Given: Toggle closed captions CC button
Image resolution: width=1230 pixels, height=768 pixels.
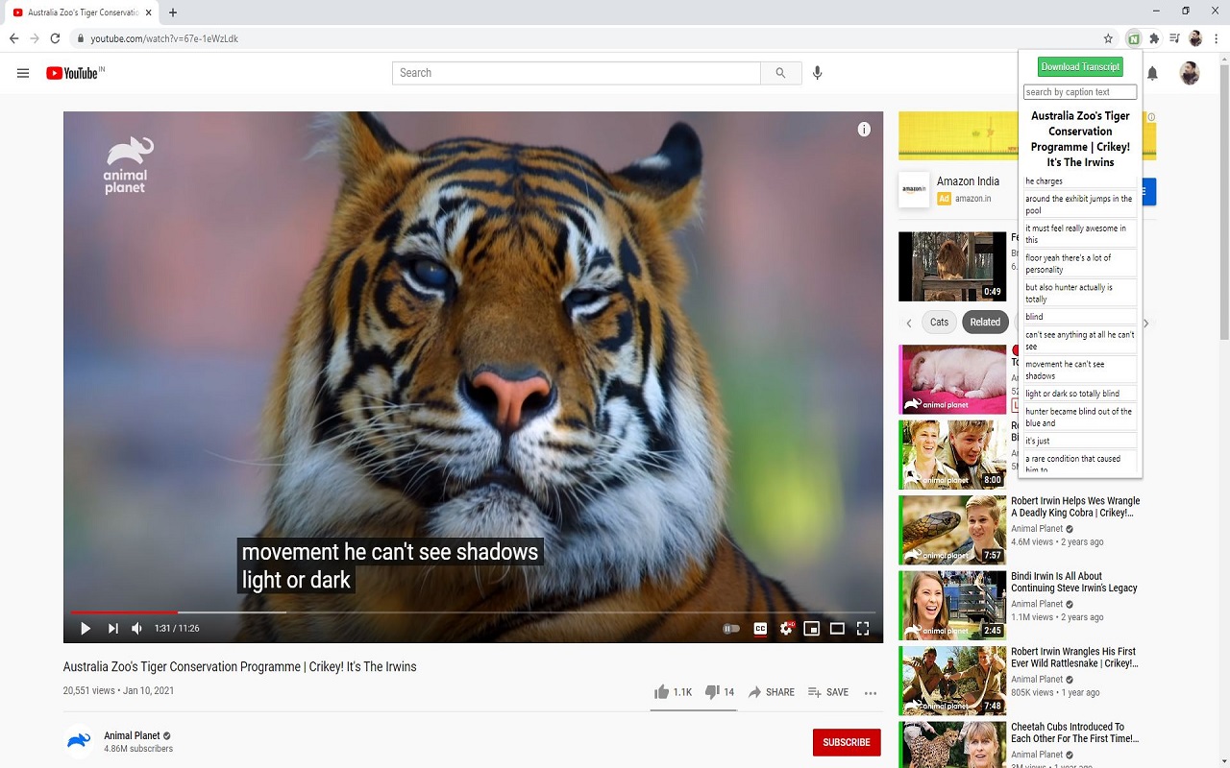Looking at the screenshot, I should tap(760, 629).
